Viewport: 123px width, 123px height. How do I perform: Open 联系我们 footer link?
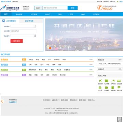click(82, 100)
